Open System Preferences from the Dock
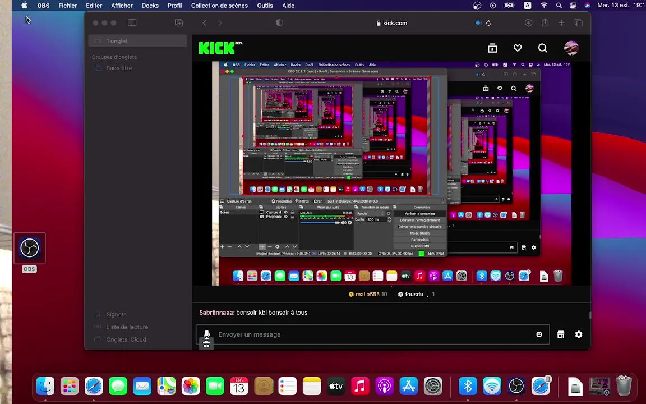The image size is (646, 404). (432, 386)
